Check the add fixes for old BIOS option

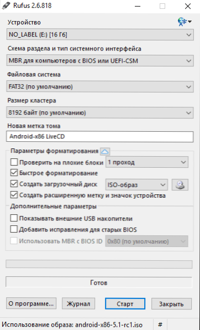14,229
